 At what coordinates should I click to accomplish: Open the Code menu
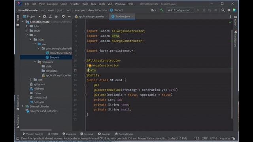[x=63, y=4]
